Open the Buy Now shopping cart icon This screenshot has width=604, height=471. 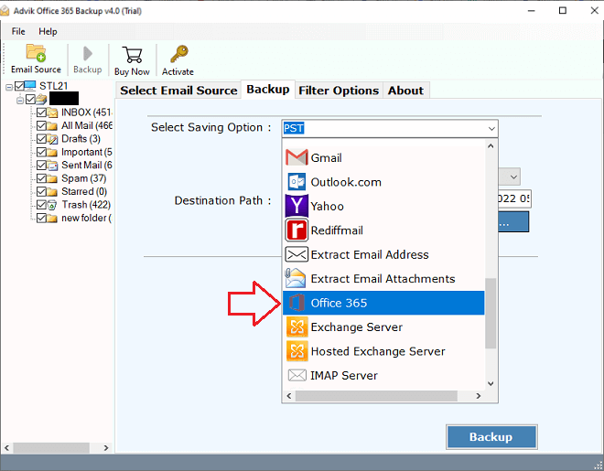click(132, 55)
